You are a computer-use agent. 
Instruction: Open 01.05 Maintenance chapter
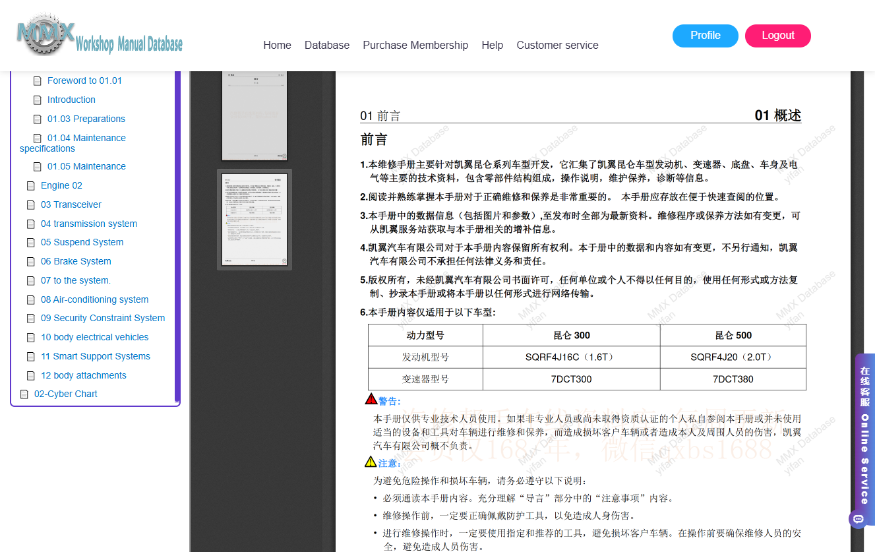click(x=86, y=166)
